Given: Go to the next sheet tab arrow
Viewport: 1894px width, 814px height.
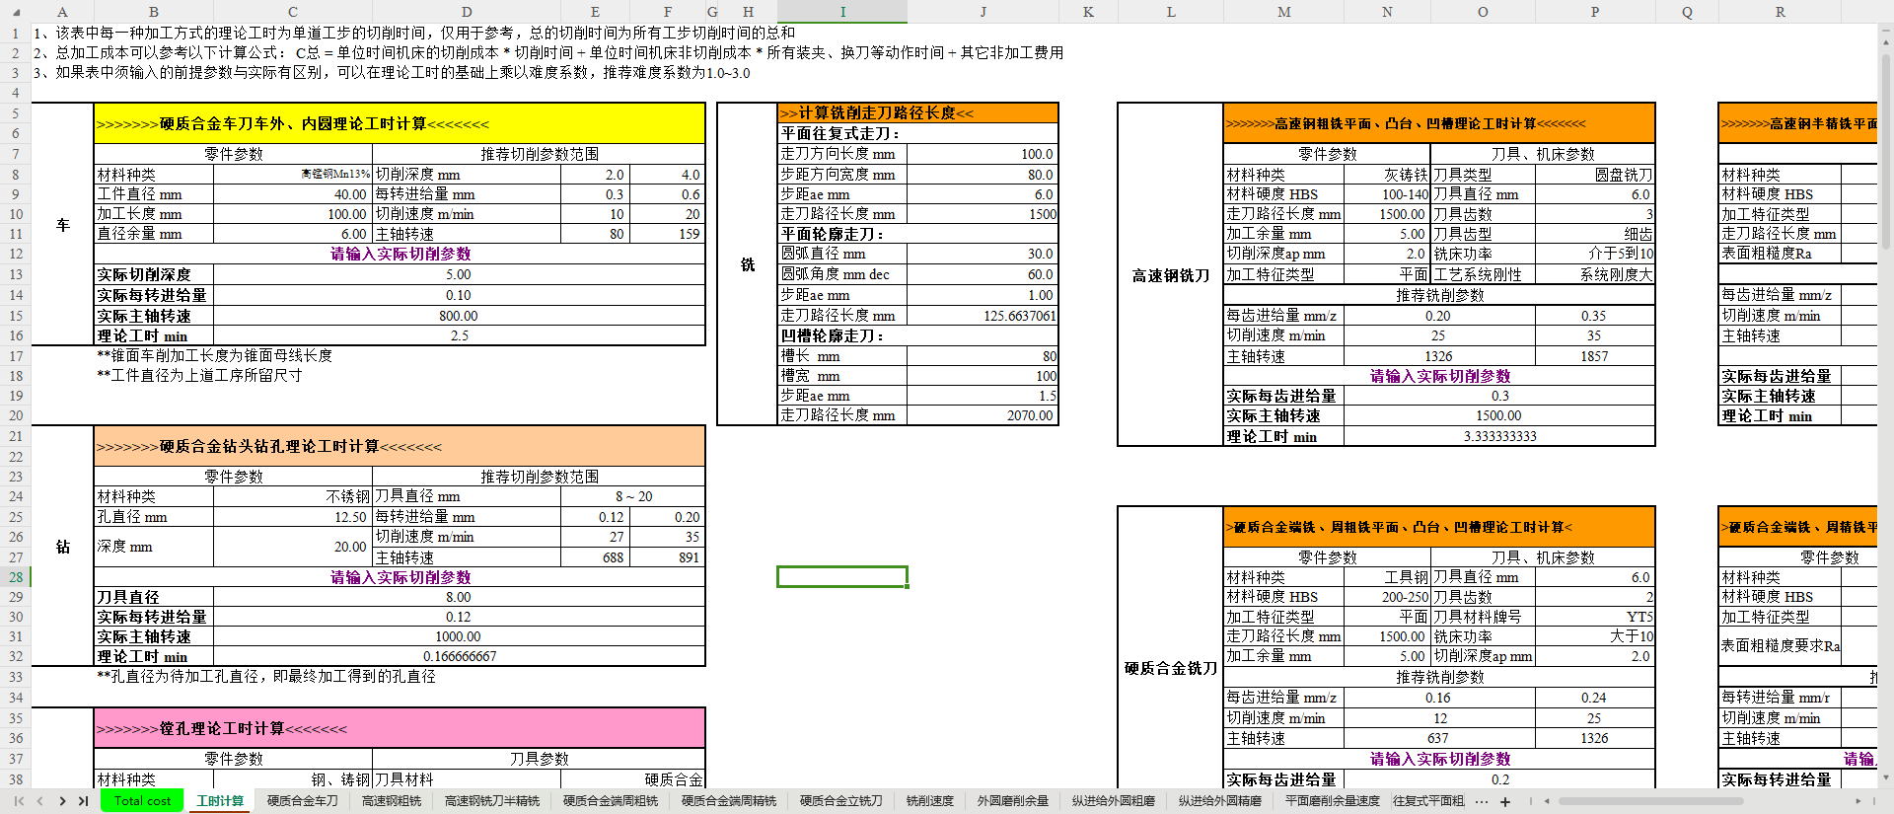Looking at the screenshot, I should pyautogui.click(x=62, y=801).
